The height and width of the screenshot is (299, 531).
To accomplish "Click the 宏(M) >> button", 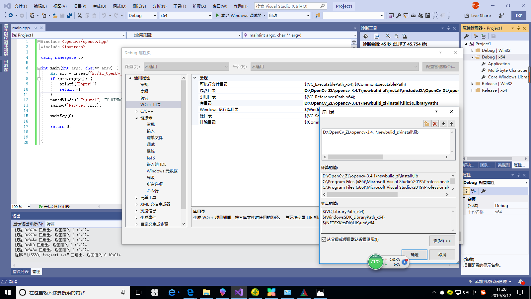I will (442, 241).
